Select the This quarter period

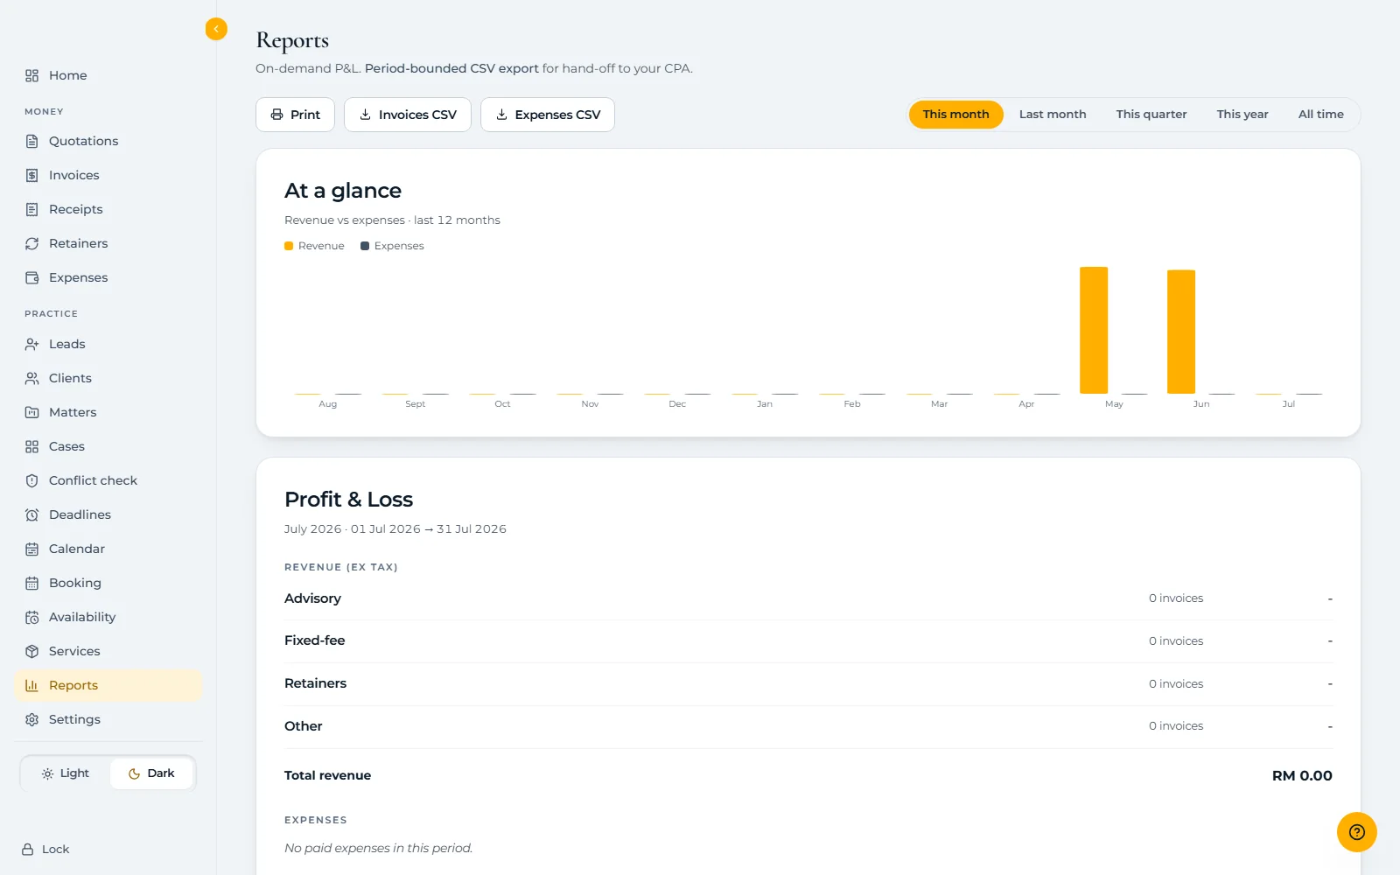click(x=1151, y=115)
